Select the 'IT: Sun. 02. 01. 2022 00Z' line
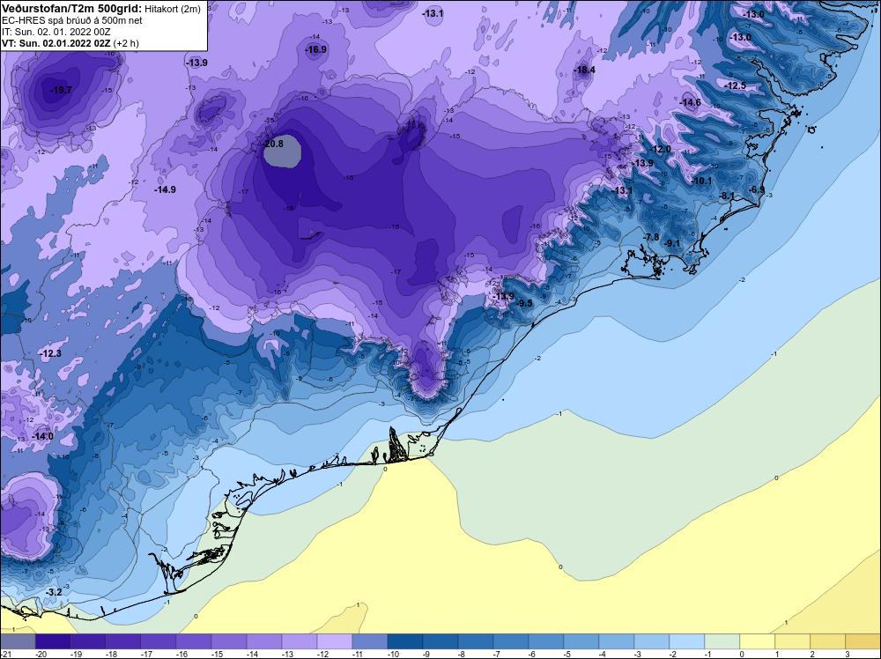The width and height of the screenshot is (881, 659). tap(56, 32)
